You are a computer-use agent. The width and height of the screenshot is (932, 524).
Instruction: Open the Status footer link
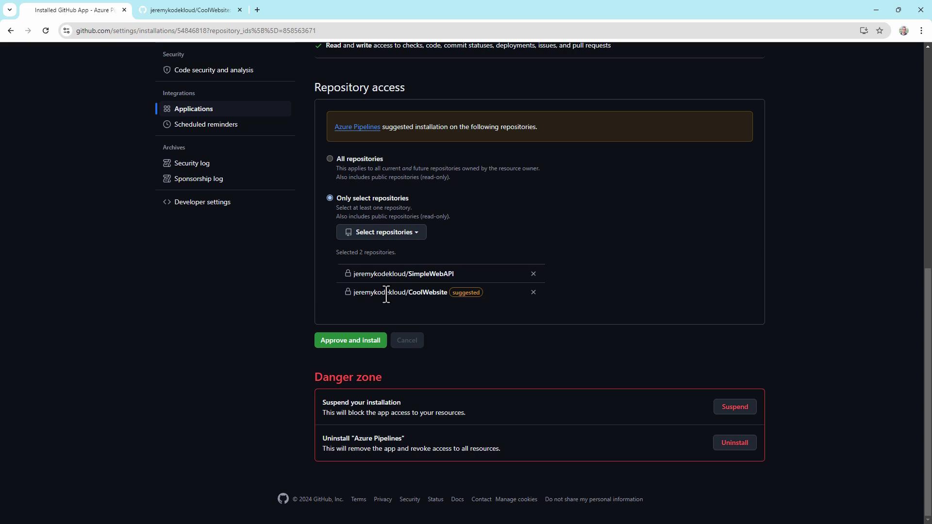435,499
